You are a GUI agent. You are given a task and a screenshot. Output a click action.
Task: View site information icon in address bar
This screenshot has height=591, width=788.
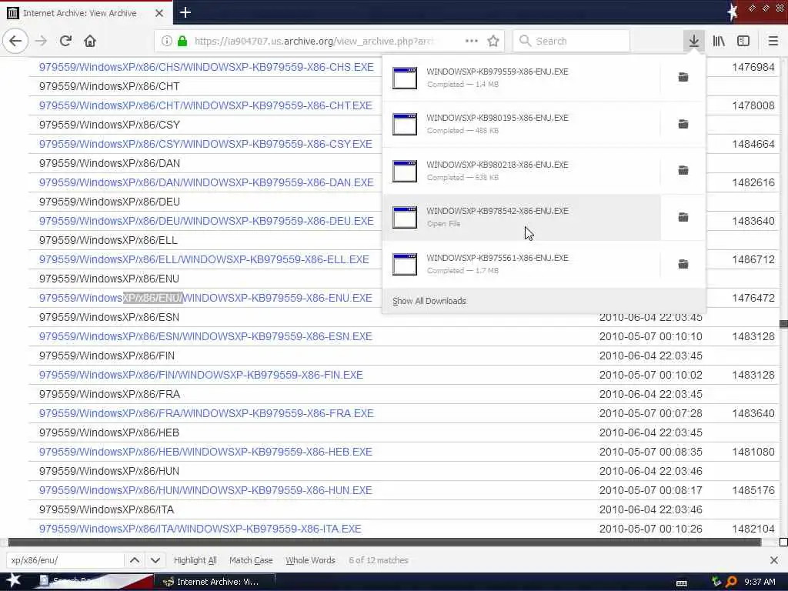coord(166,41)
